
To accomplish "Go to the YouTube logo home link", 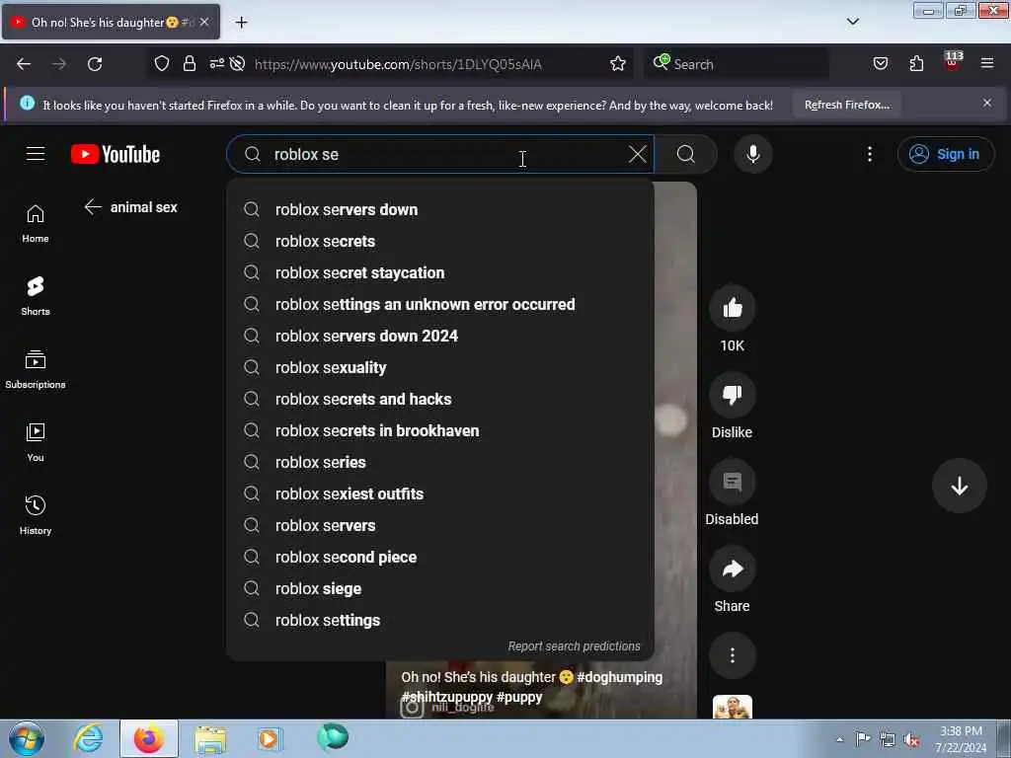I will click(116, 154).
